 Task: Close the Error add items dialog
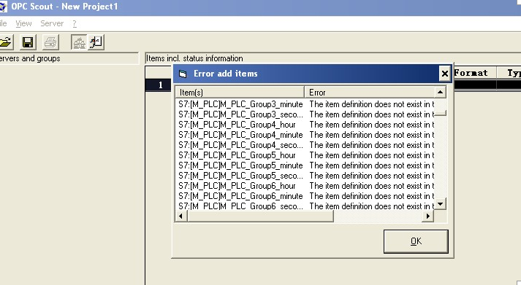[444, 74]
